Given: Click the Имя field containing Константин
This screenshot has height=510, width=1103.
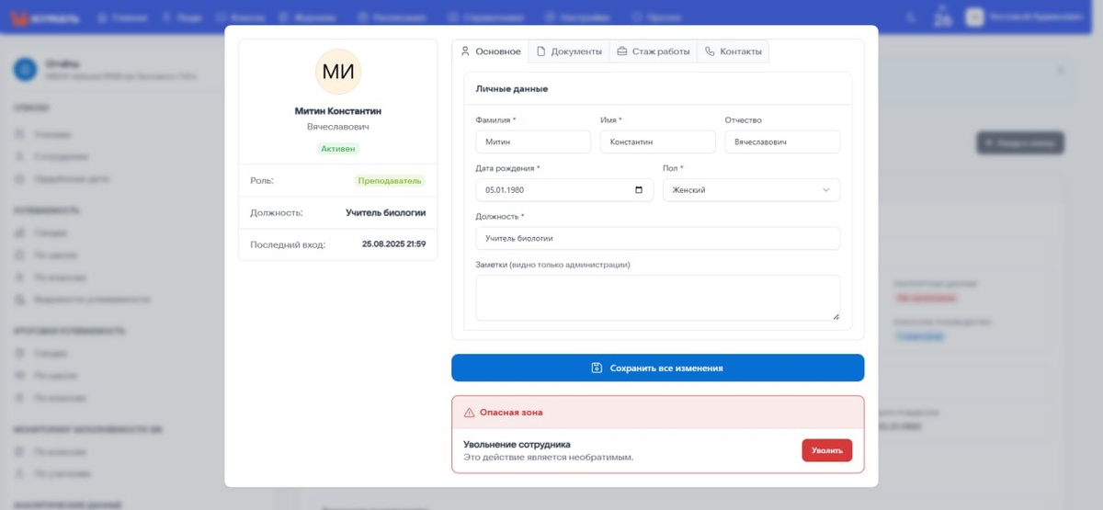Looking at the screenshot, I should tap(657, 142).
